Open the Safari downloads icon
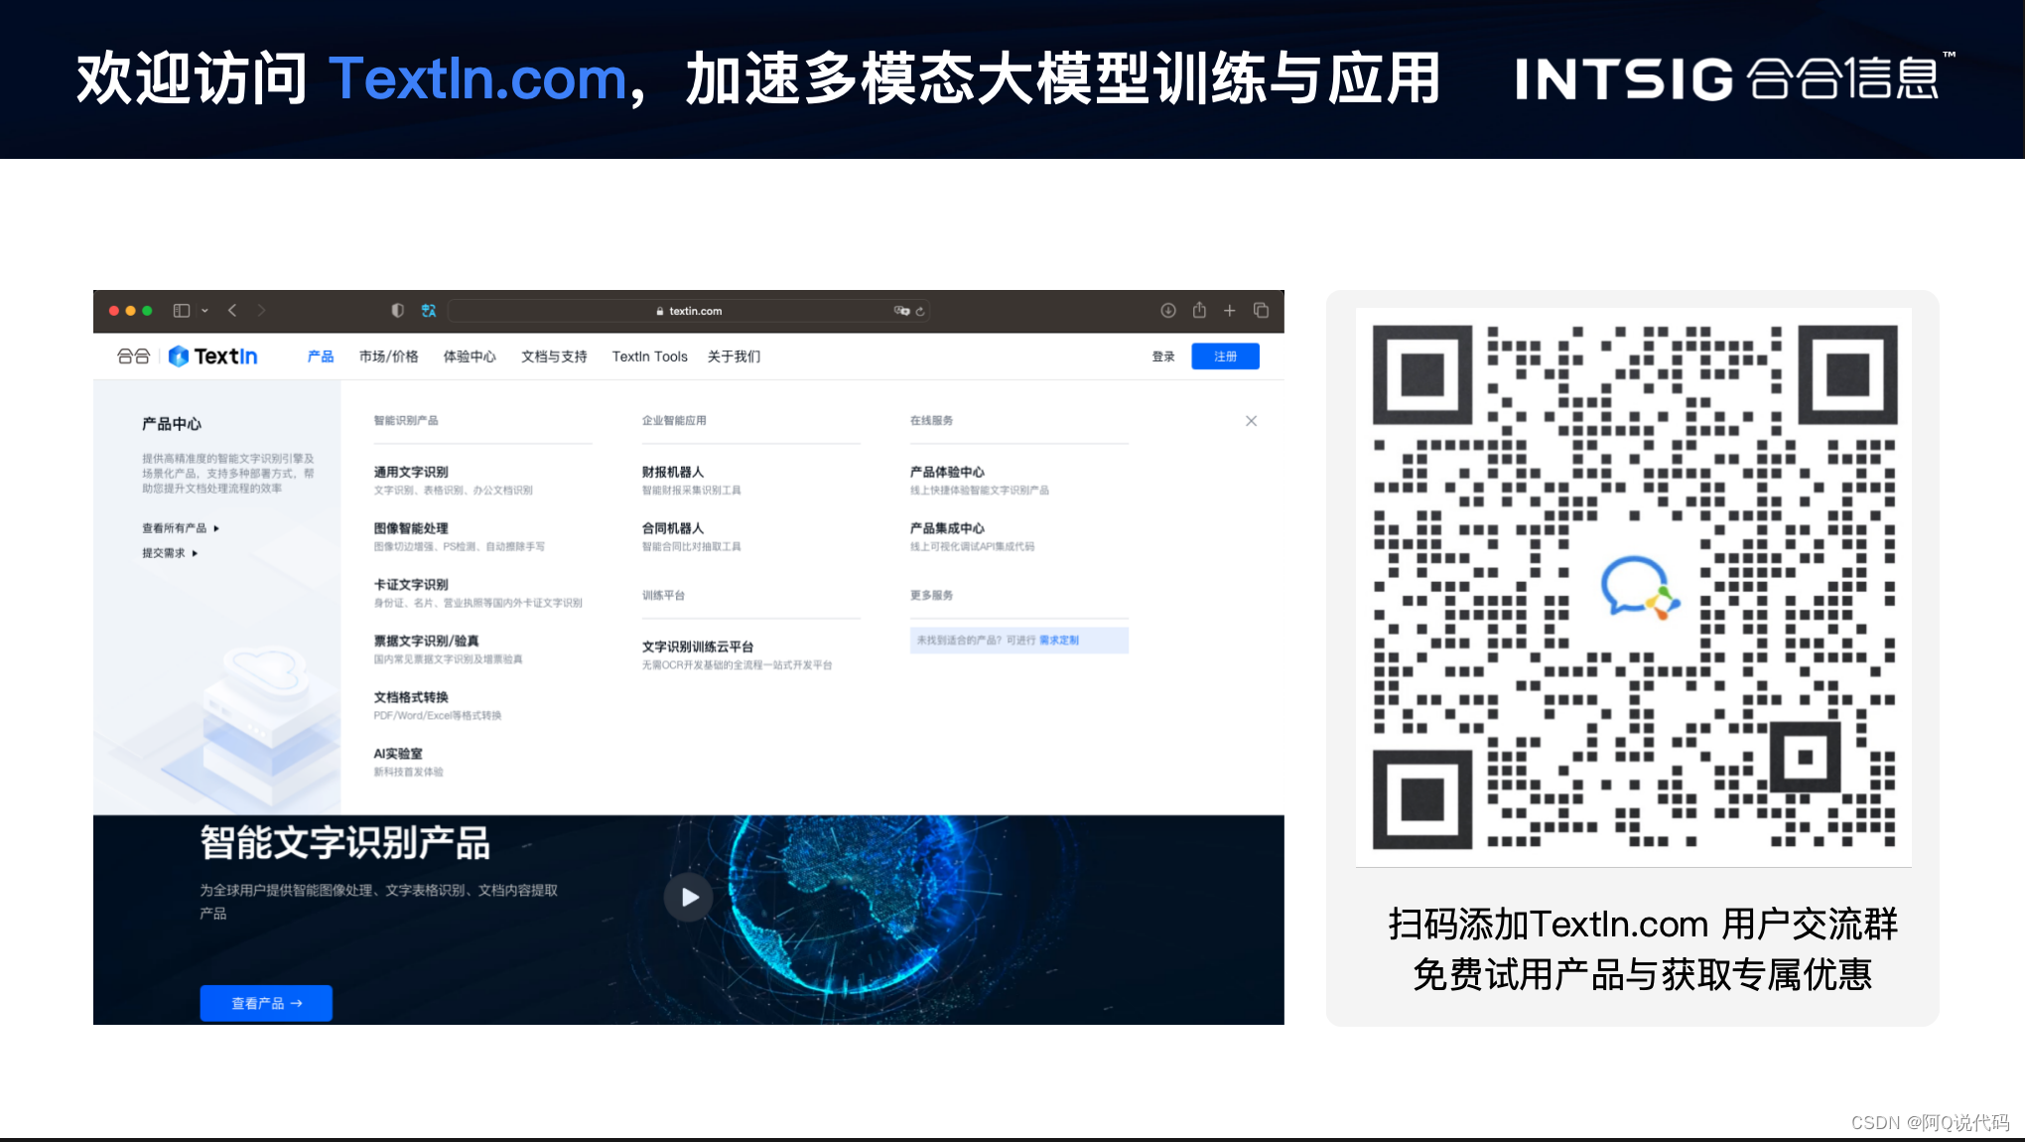The height and width of the screenshot is (1142, 2025). click(1168, 311)
